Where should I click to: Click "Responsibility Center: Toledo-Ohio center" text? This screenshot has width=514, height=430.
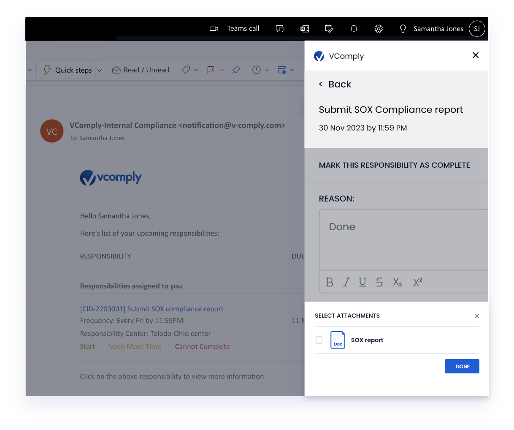(x=145, y=333)
